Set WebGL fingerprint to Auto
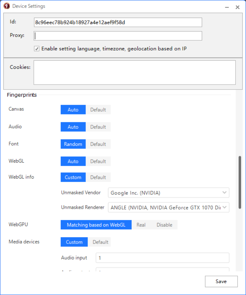The image size is (246, 295). click(73, 161)
